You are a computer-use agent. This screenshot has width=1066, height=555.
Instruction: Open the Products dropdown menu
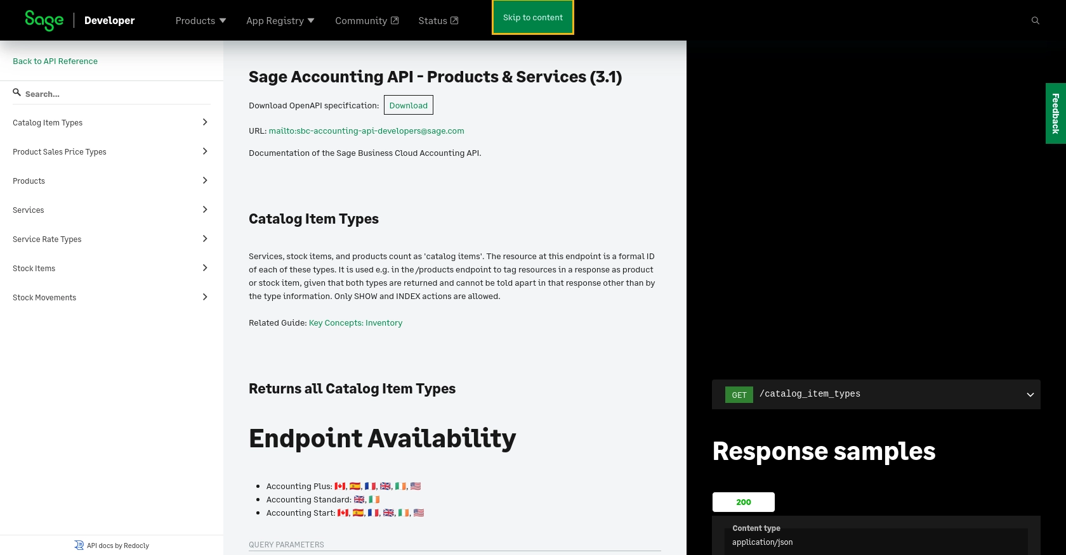(x=201, y=21)
